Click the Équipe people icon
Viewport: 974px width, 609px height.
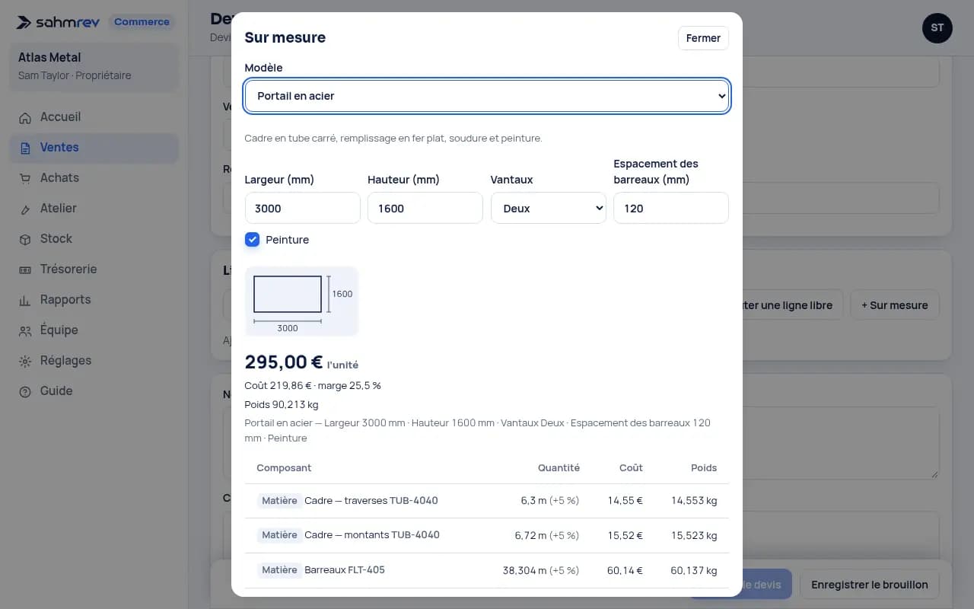click(x=25, y=330)
